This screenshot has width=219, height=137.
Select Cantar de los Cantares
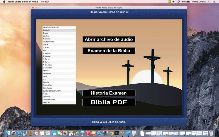pyautogui.click(x=59, y=91)
